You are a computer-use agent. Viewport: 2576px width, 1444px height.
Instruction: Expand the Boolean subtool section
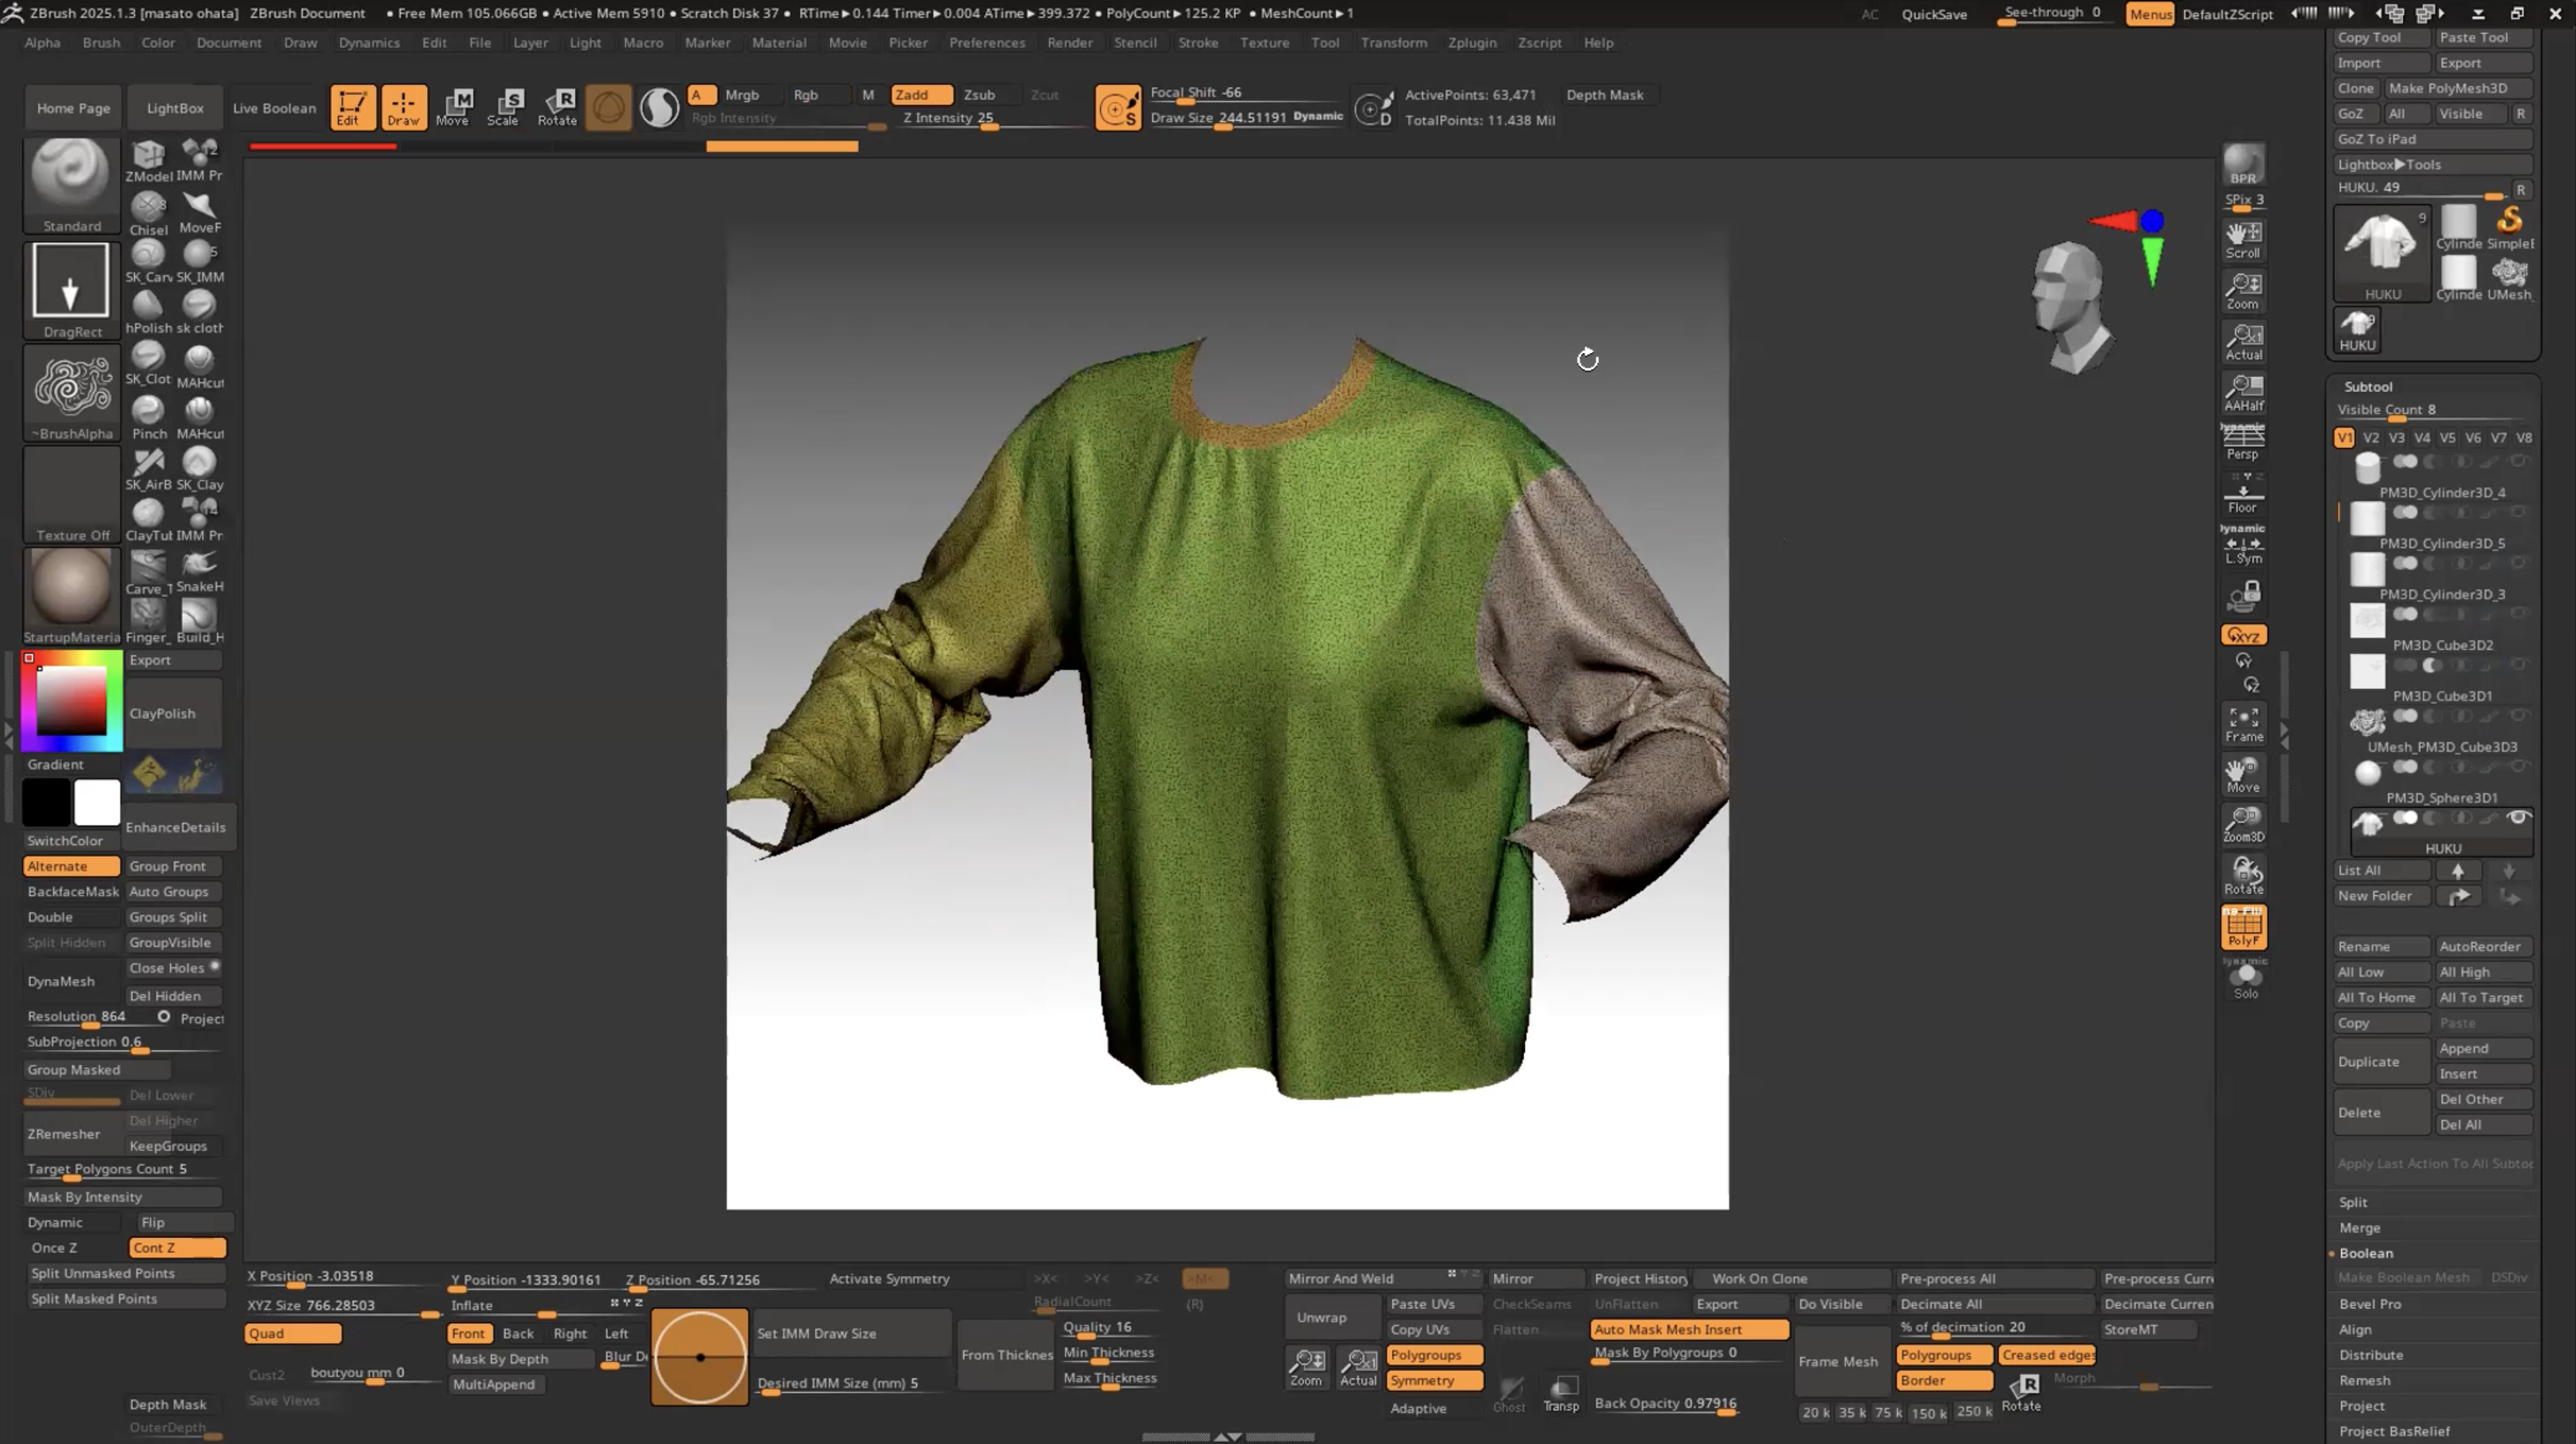(x=2365, y=1253)
